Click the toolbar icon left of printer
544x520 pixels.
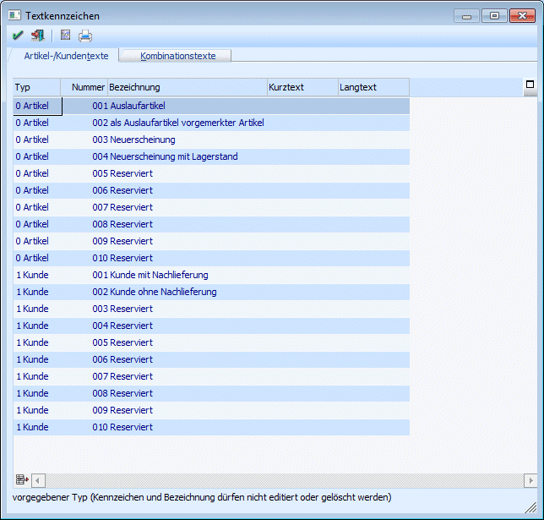tap(65, 36)
